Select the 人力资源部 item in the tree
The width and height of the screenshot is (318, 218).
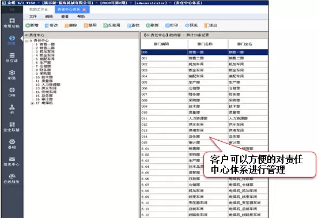[x=51, y=85]
